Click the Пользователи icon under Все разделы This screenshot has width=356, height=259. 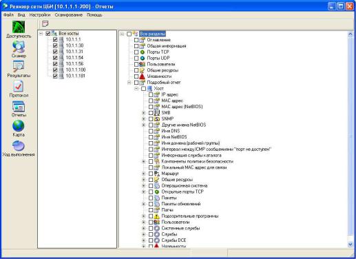pos(143,64)
